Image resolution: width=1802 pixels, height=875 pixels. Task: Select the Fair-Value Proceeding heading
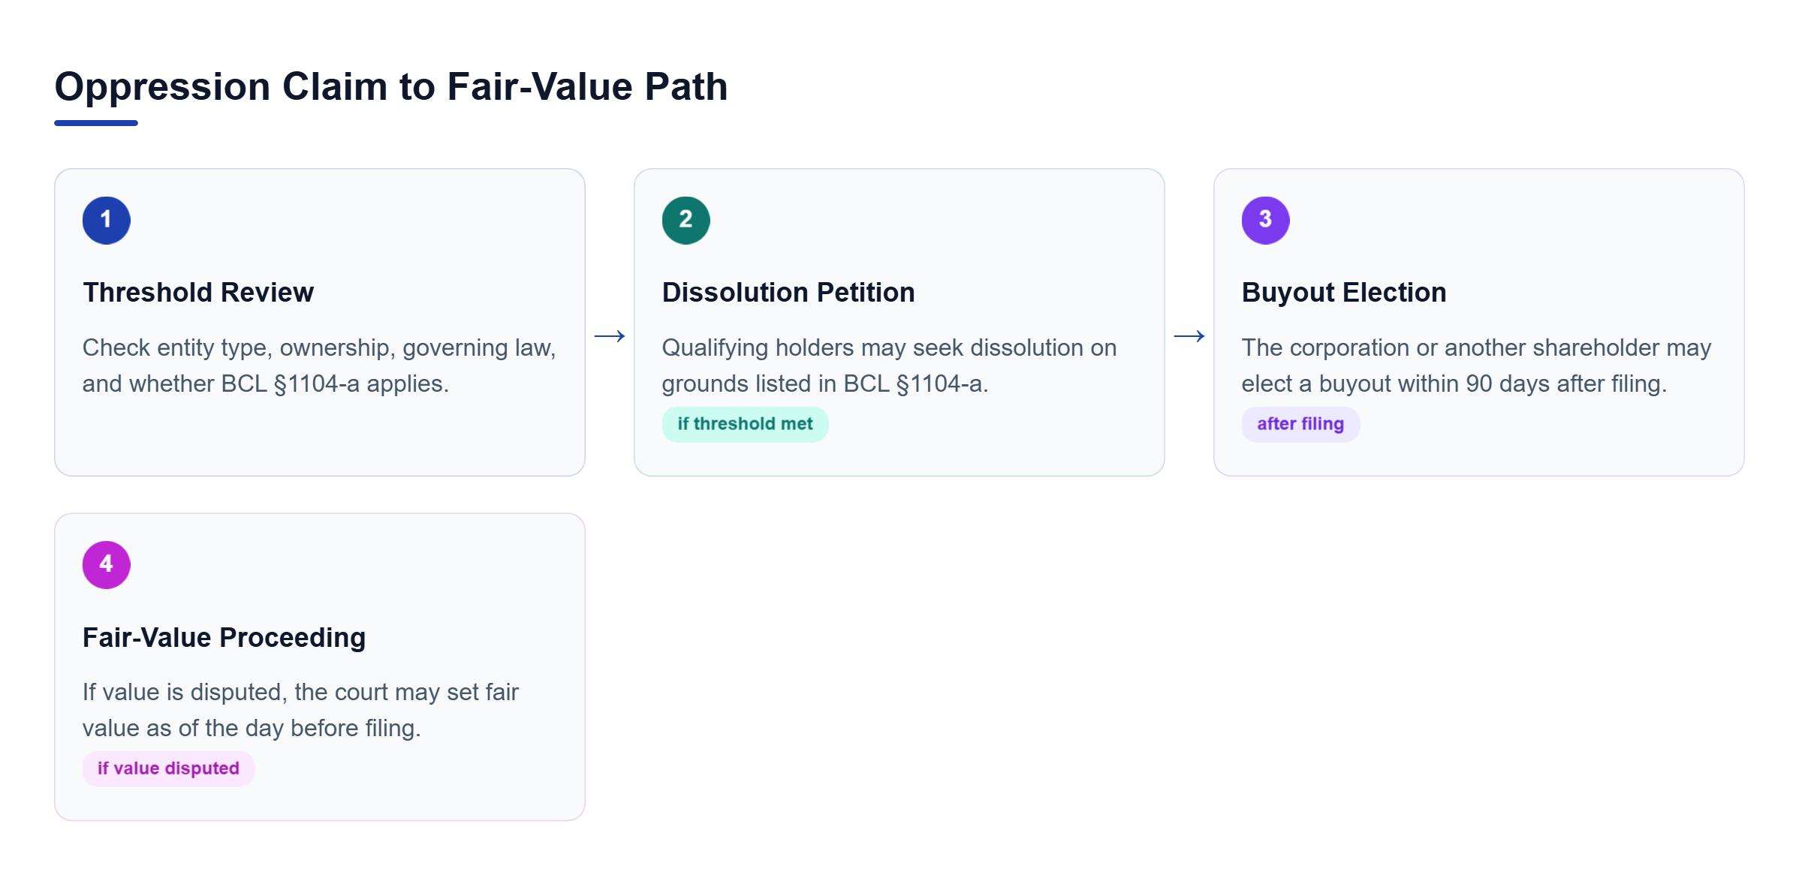(224, 637)
